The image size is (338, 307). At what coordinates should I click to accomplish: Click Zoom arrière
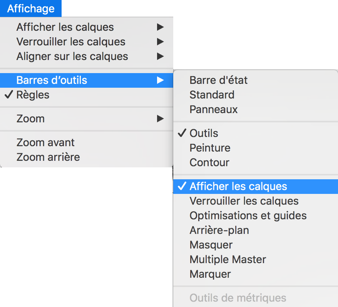pyautogui.click(x=48, y=157)
